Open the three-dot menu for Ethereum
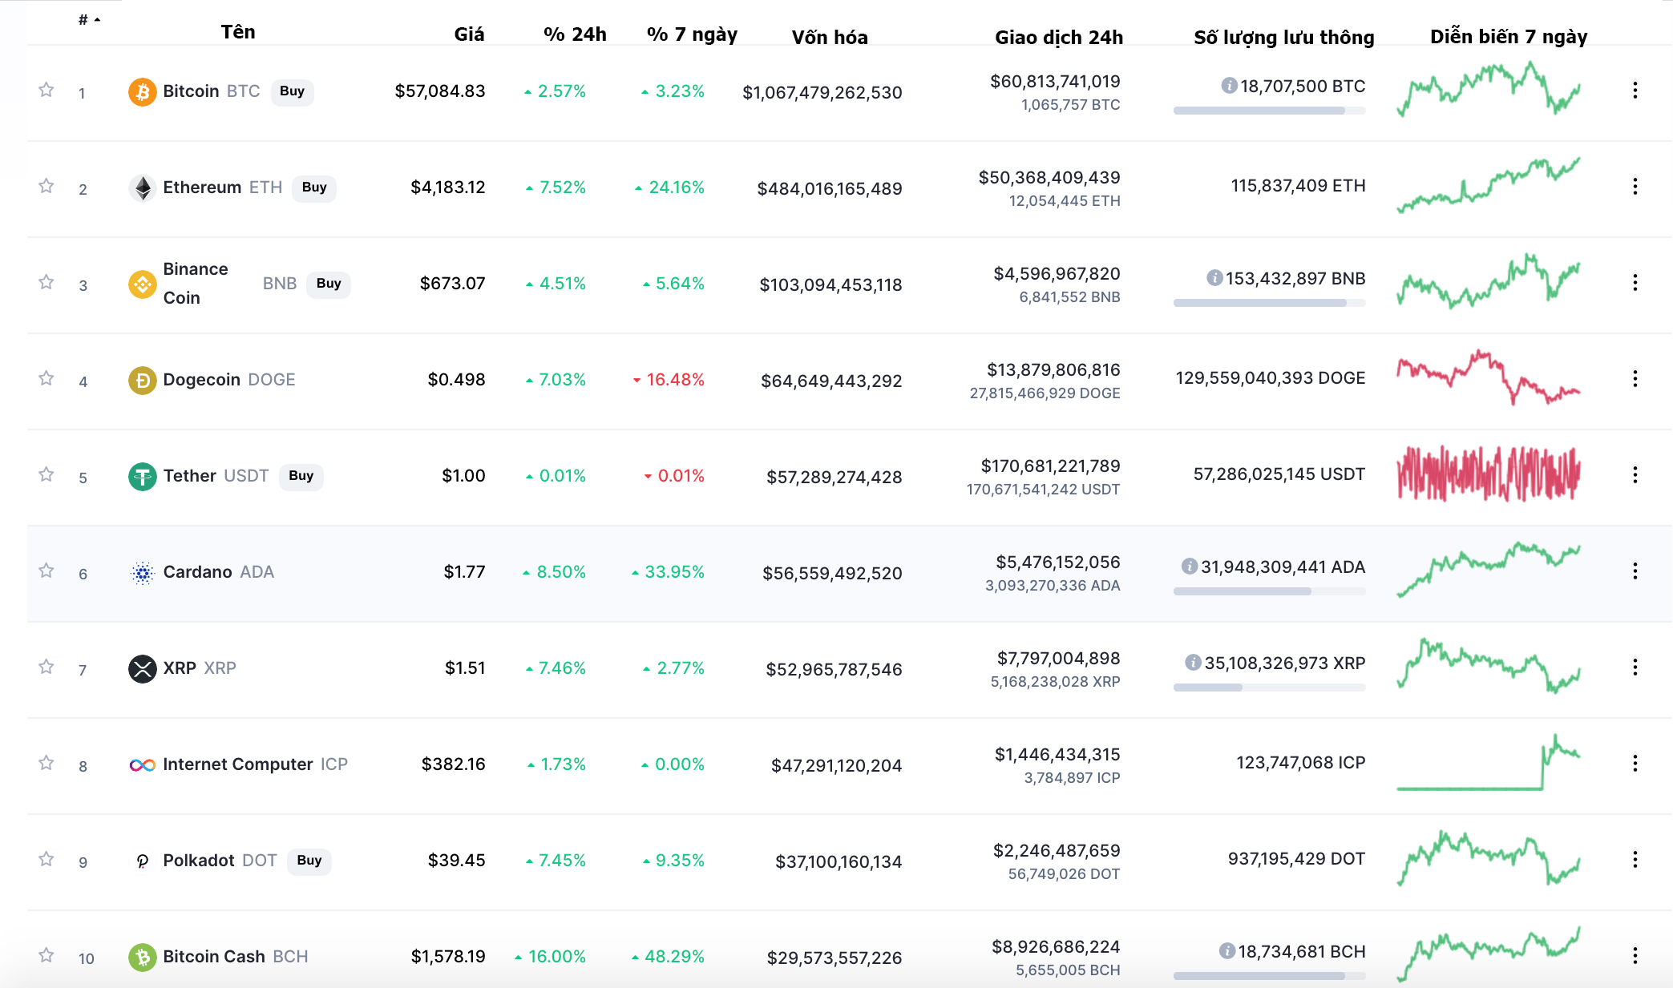The width and height of the screenshot is (1673, 988). click(x=1635, y=187)
